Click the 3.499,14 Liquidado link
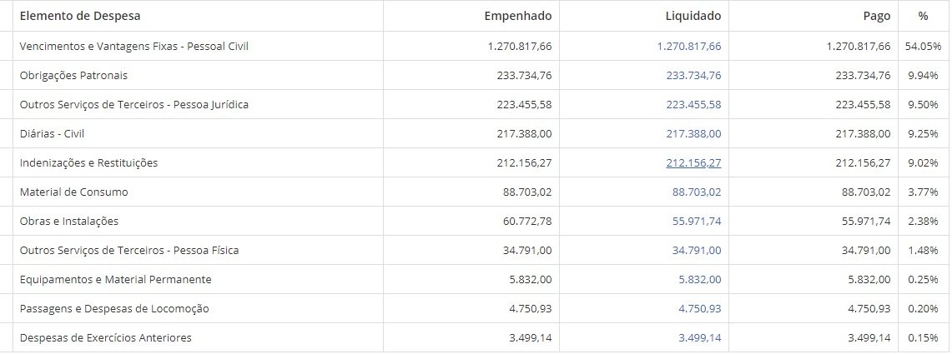Image resolution: width=952 pixels, height=354 pixels. pos(700,338)
